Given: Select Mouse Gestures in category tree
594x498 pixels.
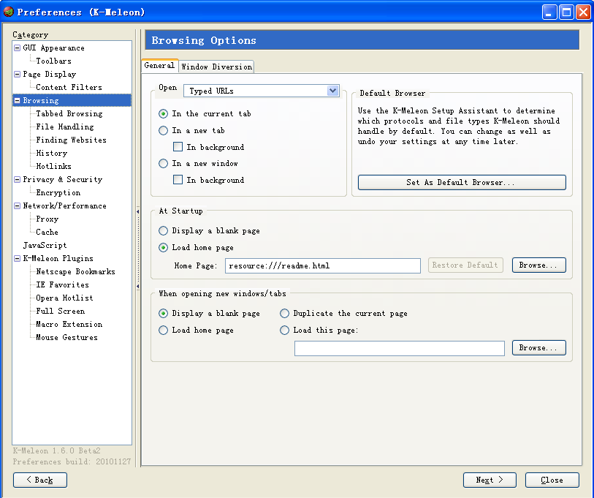Looking at the screenshot, I should [66, 338].
